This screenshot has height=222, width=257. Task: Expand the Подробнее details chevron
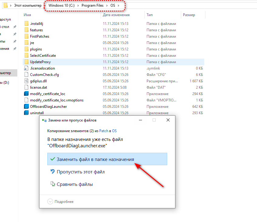point(50,202)
